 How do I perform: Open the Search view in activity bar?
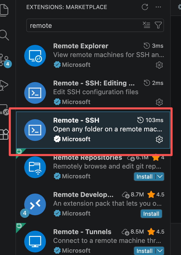(4, 35)
